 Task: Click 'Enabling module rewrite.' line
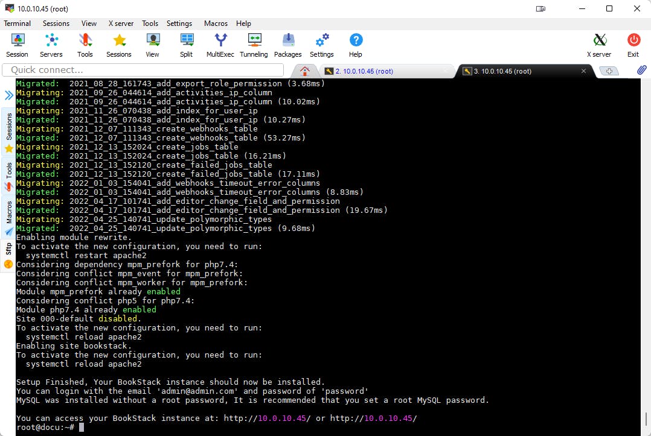74,238
